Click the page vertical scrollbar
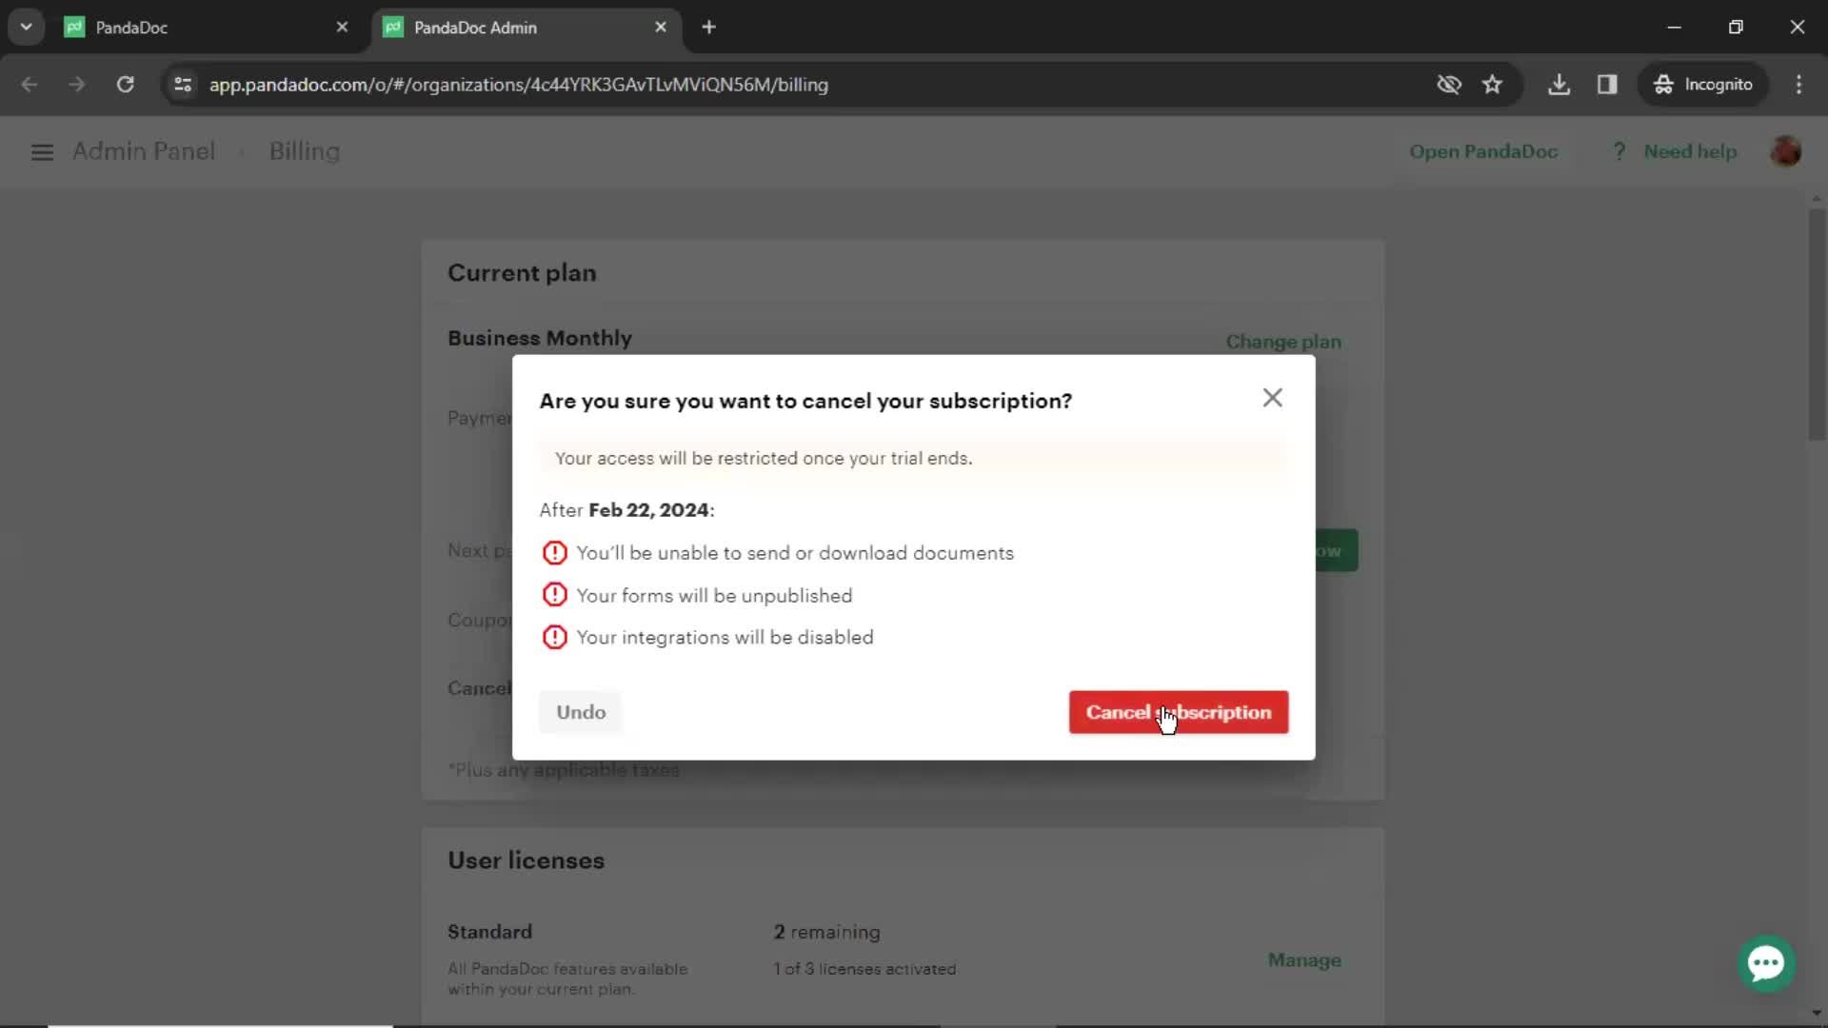The image size is (1828, 1028). pos(1817,324)
